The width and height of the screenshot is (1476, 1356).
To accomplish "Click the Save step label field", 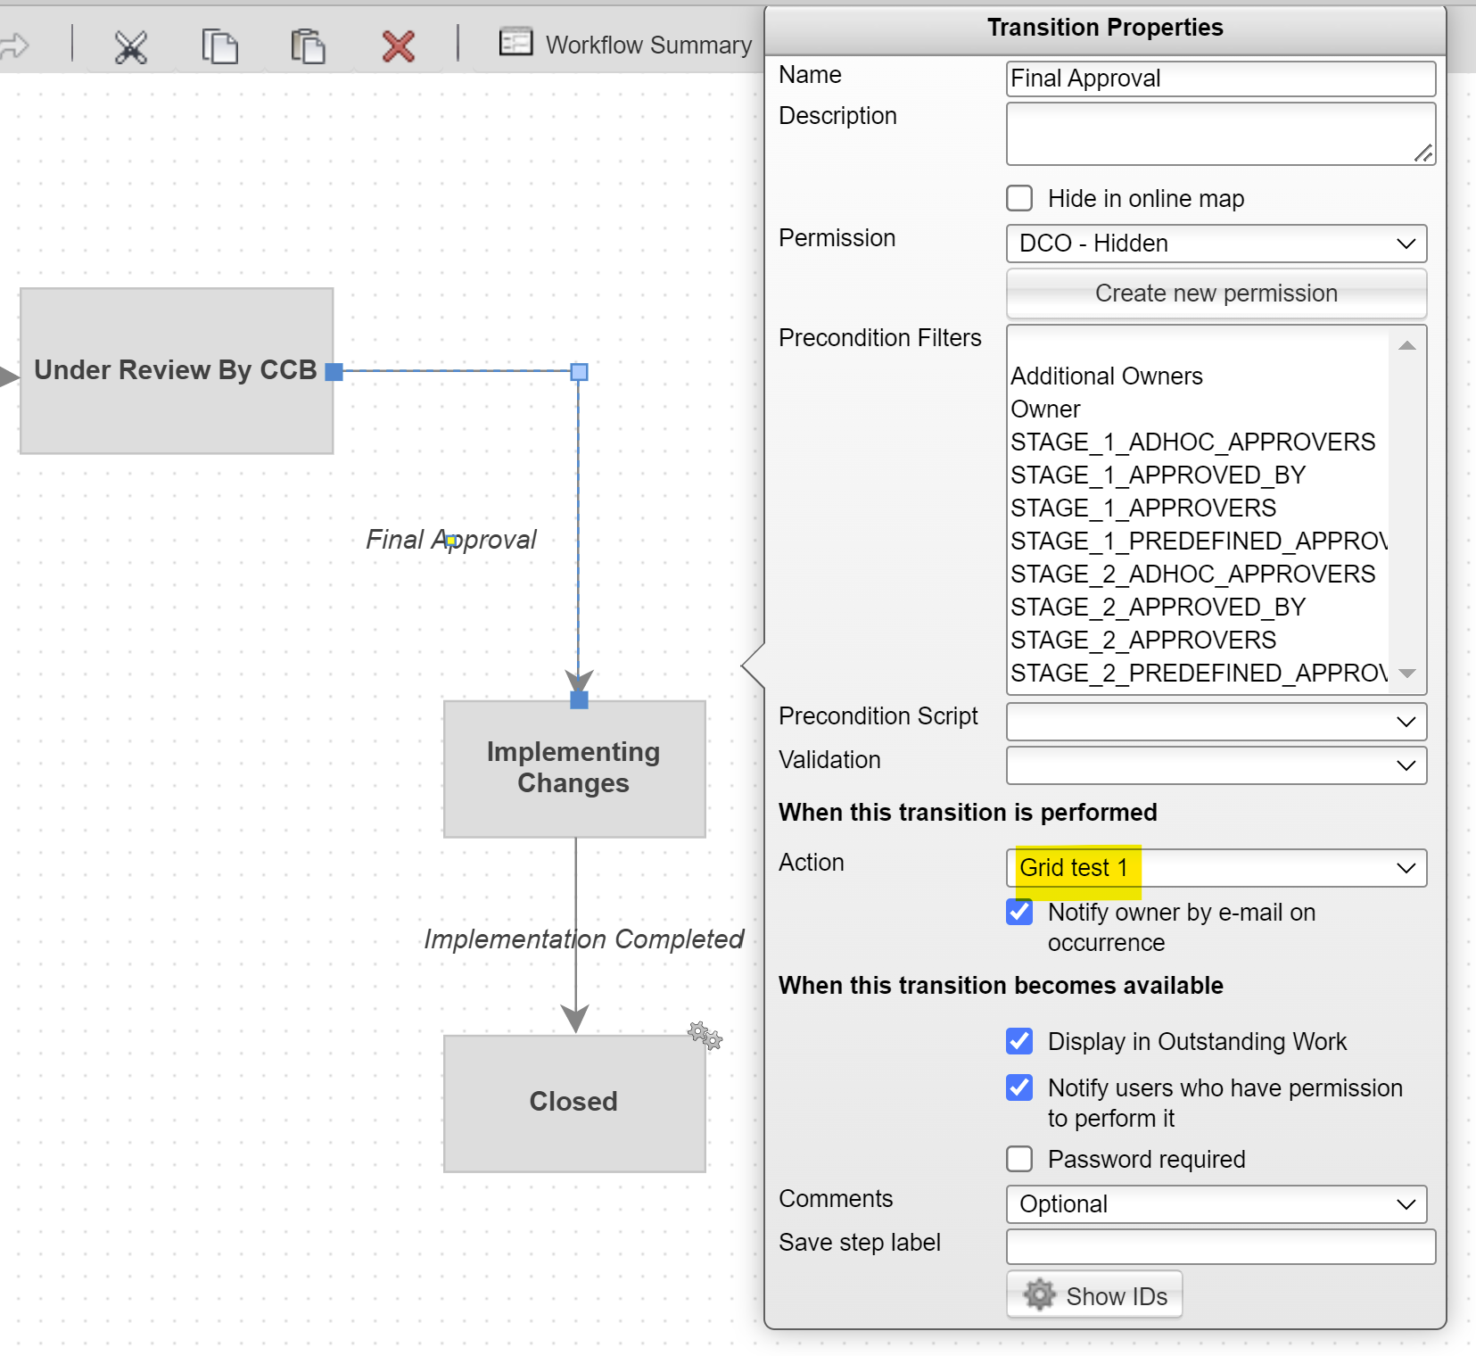I will pyautogui.click(x=1221, y=1246).
